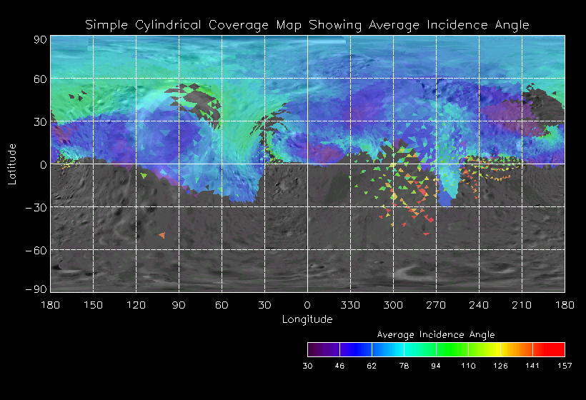The image size is (586, 400).
Task: Click the latitude tick label -60
Action: (x=36, y=251)
